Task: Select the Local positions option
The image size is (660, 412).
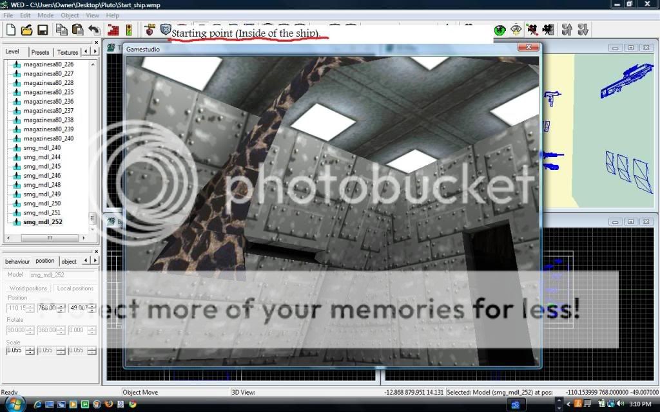Action: pyautogui.click(x=75, y=288)
